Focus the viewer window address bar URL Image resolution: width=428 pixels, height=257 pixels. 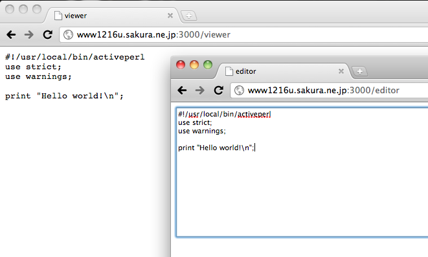click(x=153, y=35)
